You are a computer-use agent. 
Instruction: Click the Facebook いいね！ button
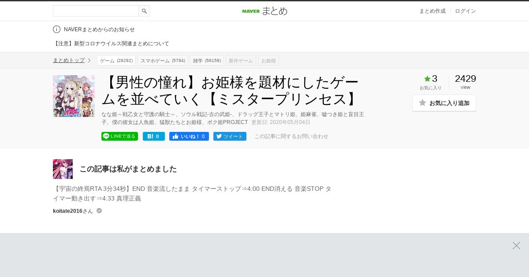pyautogui.click(x=189, y=136)
